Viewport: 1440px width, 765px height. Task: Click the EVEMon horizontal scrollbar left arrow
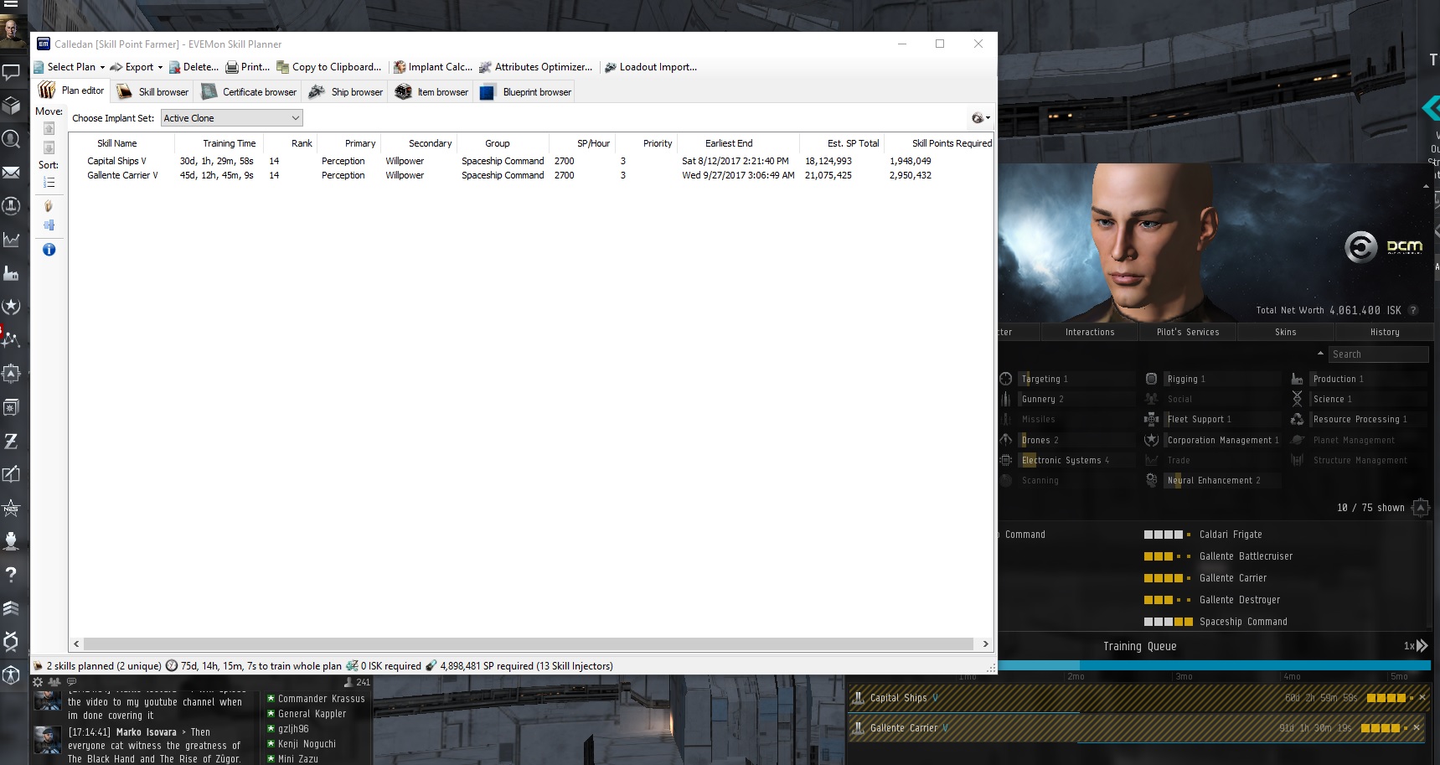tap(77, 644)
